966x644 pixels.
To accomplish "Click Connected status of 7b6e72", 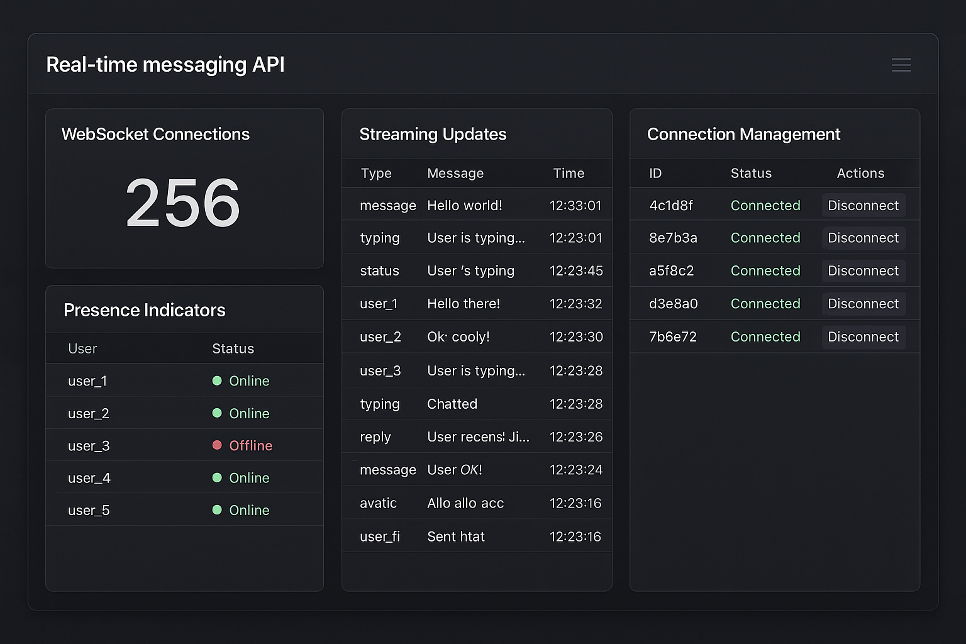I will [x=765, y=336].
